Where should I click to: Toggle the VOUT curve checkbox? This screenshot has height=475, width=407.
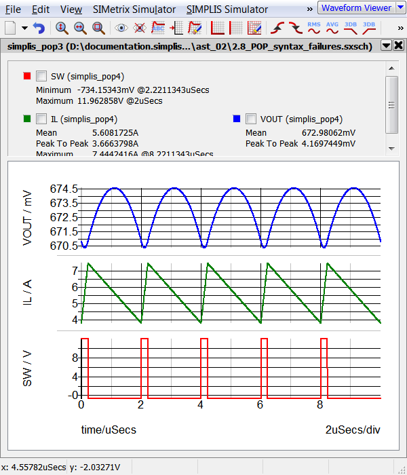(250, 119)
